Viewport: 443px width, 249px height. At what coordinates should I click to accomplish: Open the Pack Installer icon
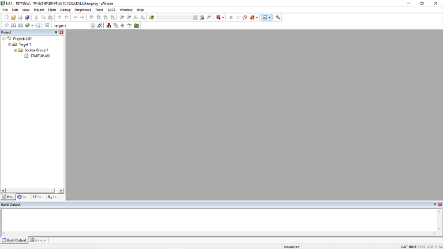point(137,25)
